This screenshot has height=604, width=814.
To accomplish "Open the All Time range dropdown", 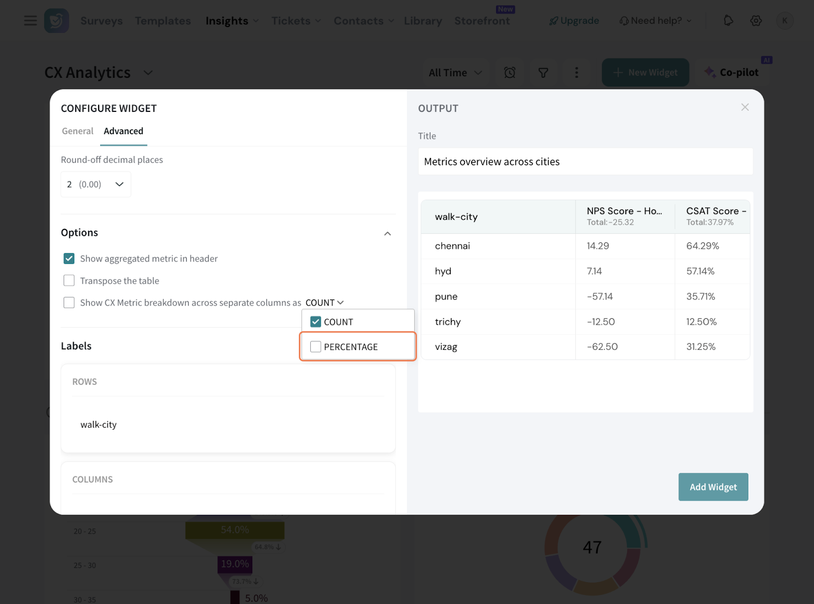I will coord(455,73).
